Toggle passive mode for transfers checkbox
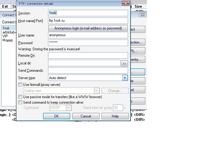Image resolution: width=197 pixels, height=157 pixels. (x=20, y=97)
